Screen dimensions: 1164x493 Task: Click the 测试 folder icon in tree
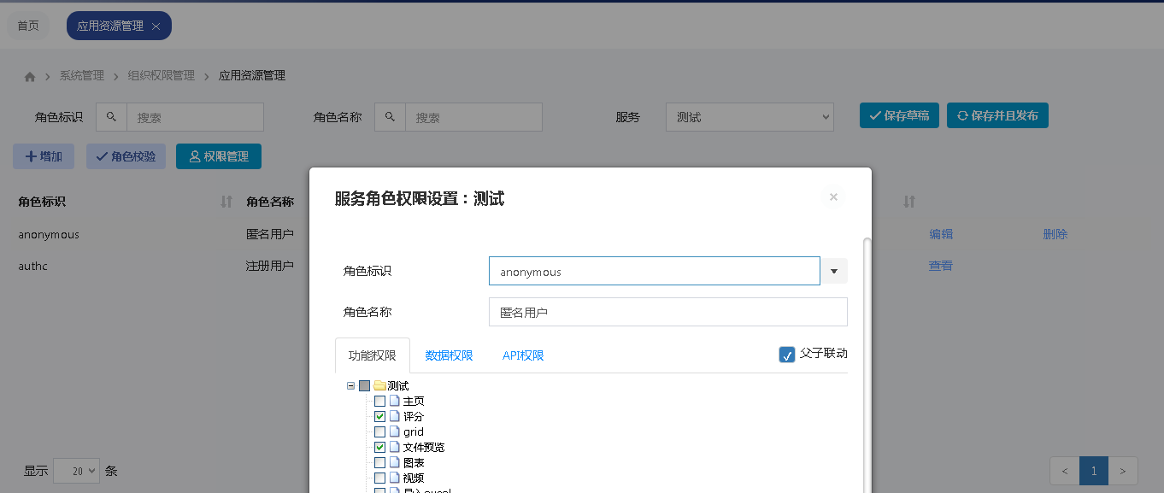[379, 386]
